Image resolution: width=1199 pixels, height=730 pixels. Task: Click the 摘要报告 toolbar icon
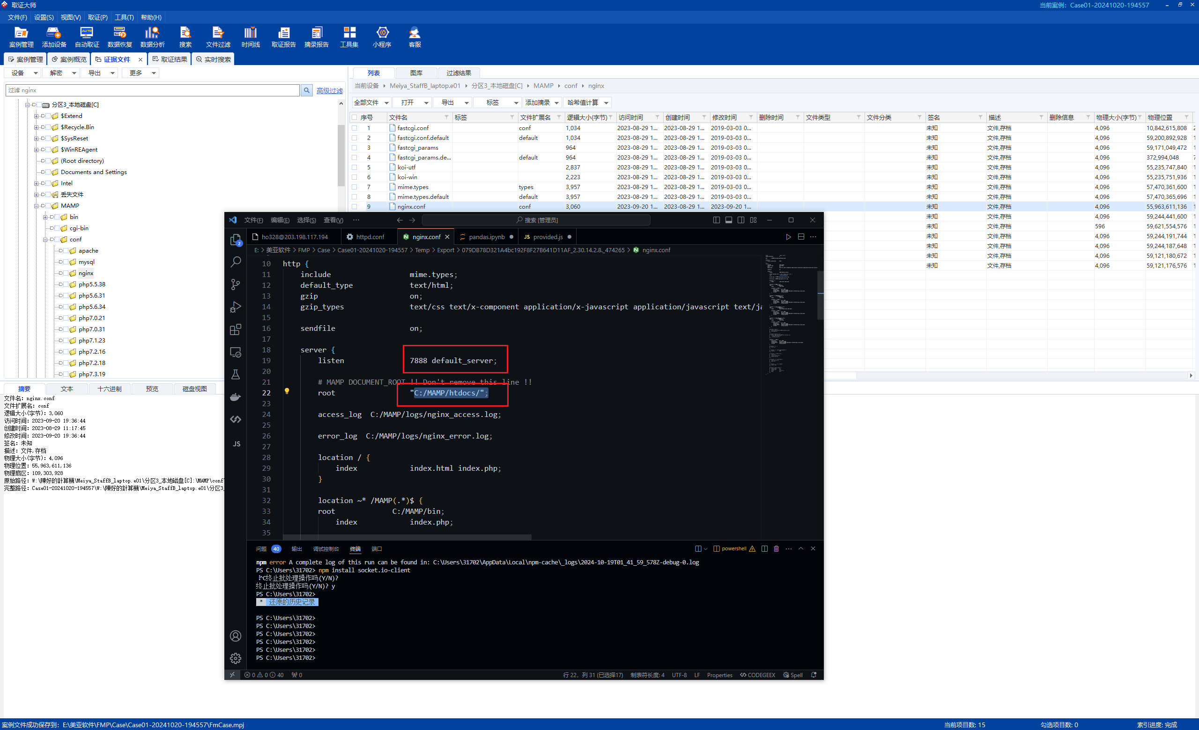[314, 38]
